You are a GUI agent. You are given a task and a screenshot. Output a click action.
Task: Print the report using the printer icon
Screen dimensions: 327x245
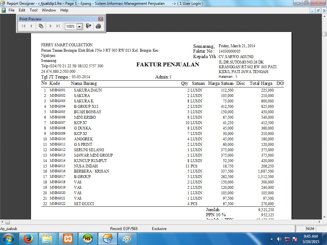98,26
